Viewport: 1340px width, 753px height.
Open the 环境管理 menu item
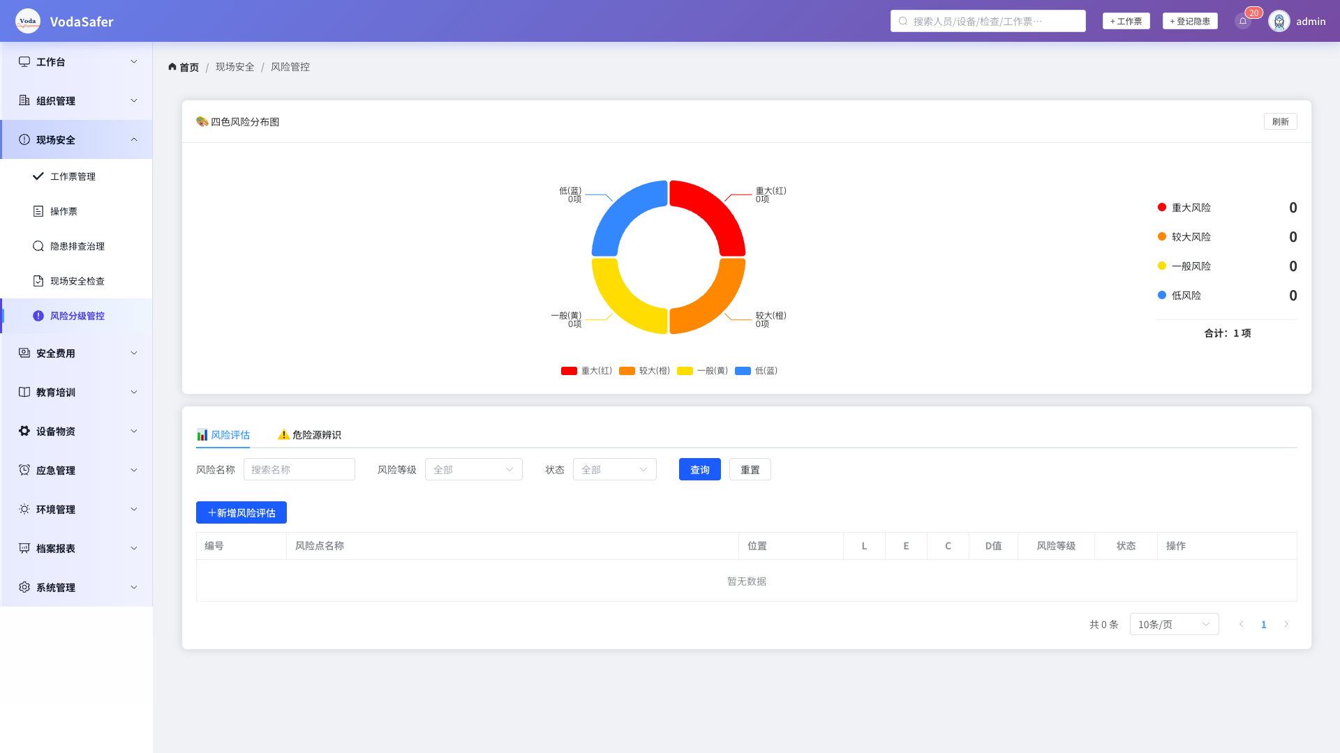76,509
